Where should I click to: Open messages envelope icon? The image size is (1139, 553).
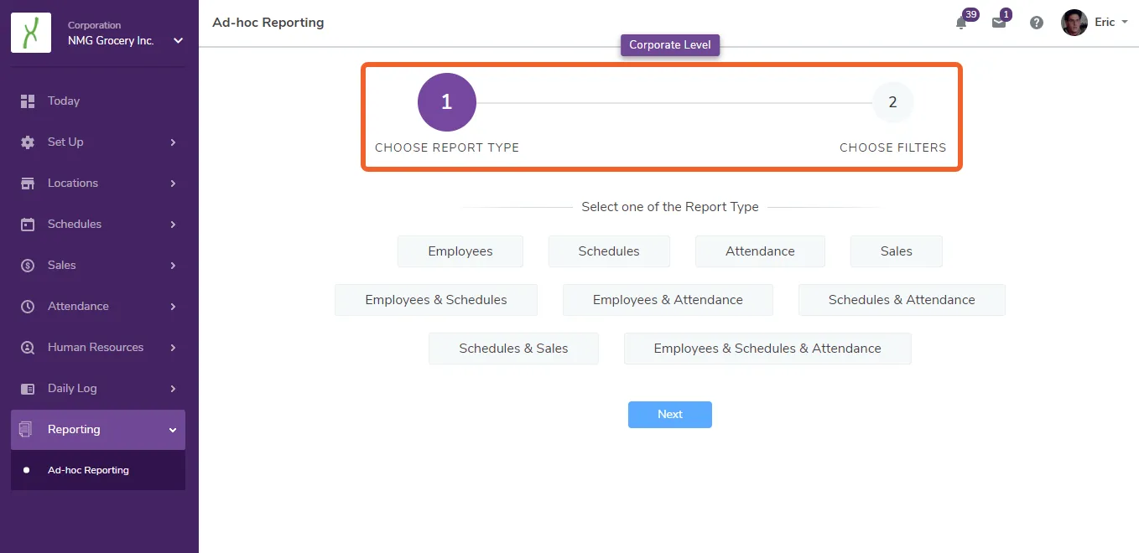point(999,23)
